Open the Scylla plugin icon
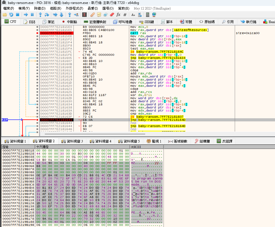This screenshot has width=275, height=227. coord(84,15)
